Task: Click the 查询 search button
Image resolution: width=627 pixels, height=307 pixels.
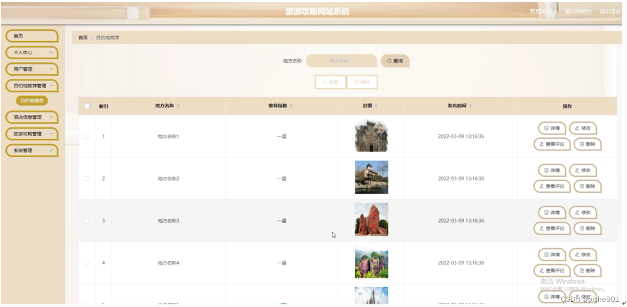Action: [395, 61]
